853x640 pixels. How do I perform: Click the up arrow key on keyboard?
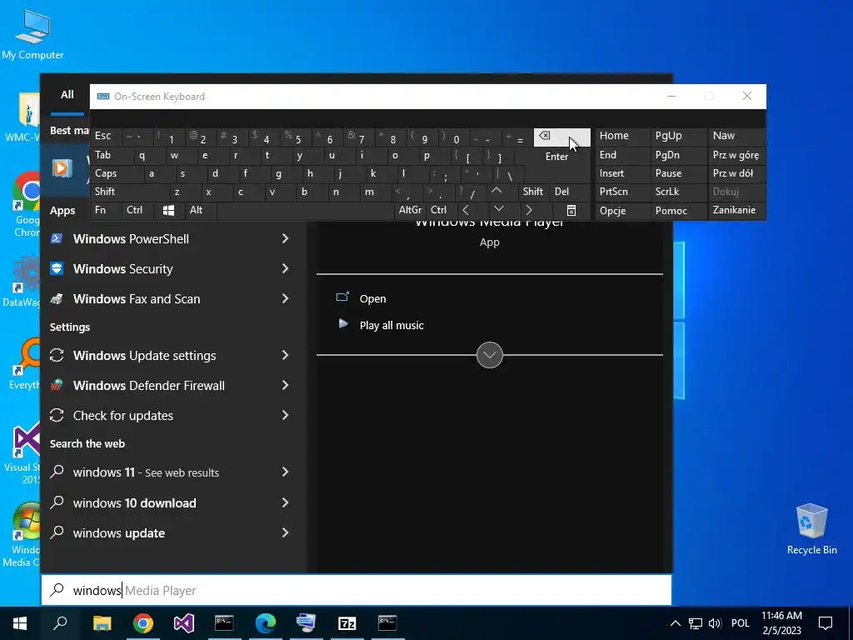tap(496, 192)
